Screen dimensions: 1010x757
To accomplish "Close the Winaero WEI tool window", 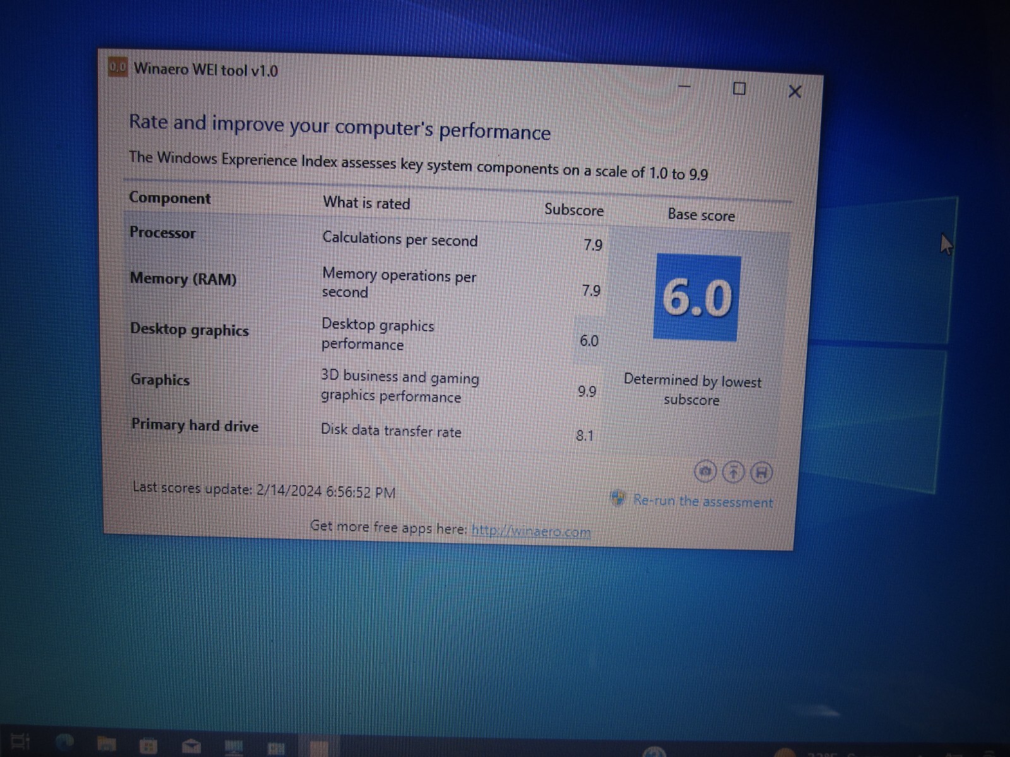I will tap(795, 91).
